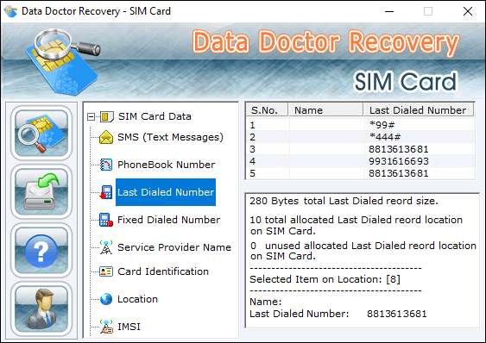Select row with number 9931616693
Viewport: 486px width, 343px height.
coord(361,161)
